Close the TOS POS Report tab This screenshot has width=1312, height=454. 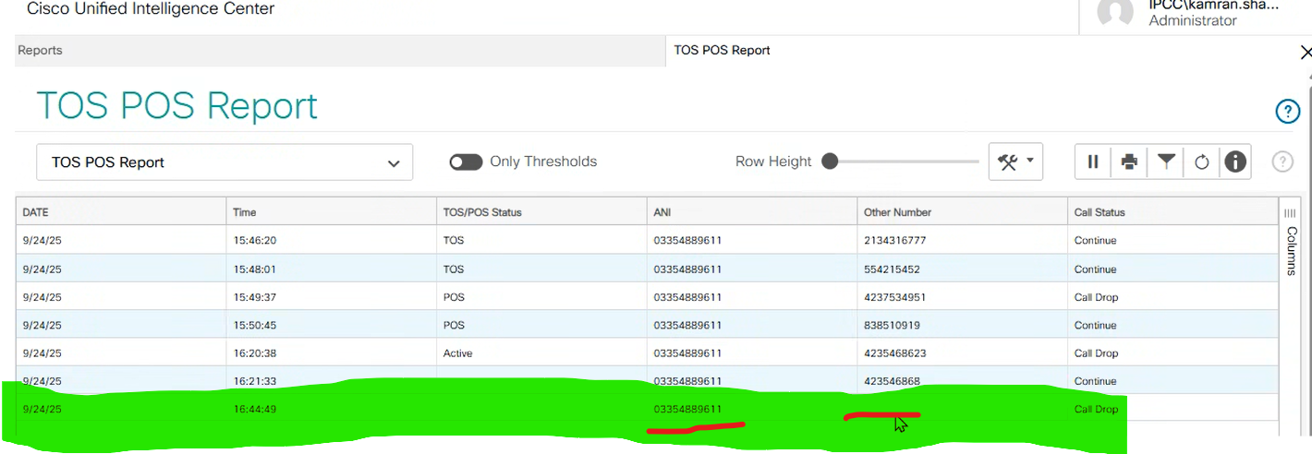(x=1306, y=53)
